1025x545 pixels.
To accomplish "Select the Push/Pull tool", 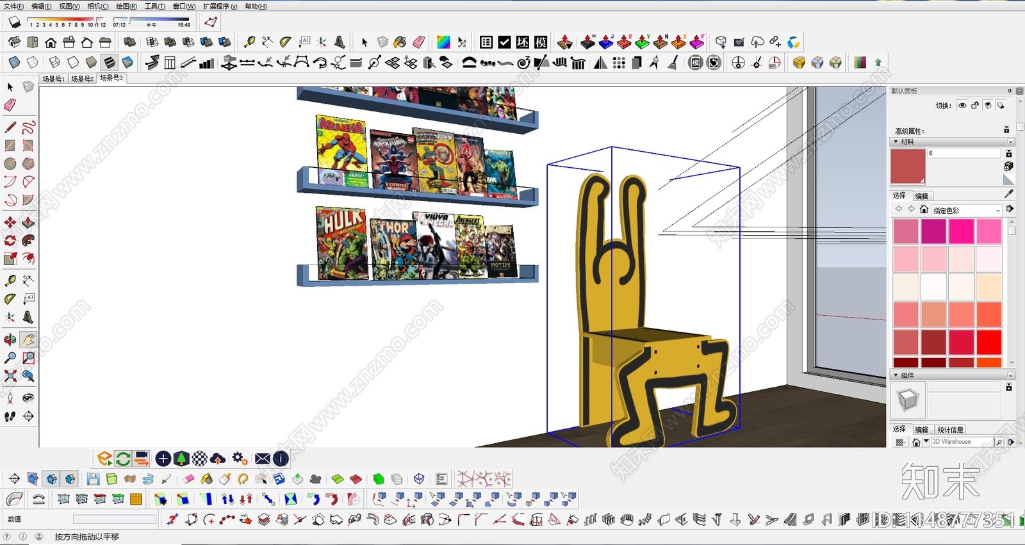I will tap(28, 222).
